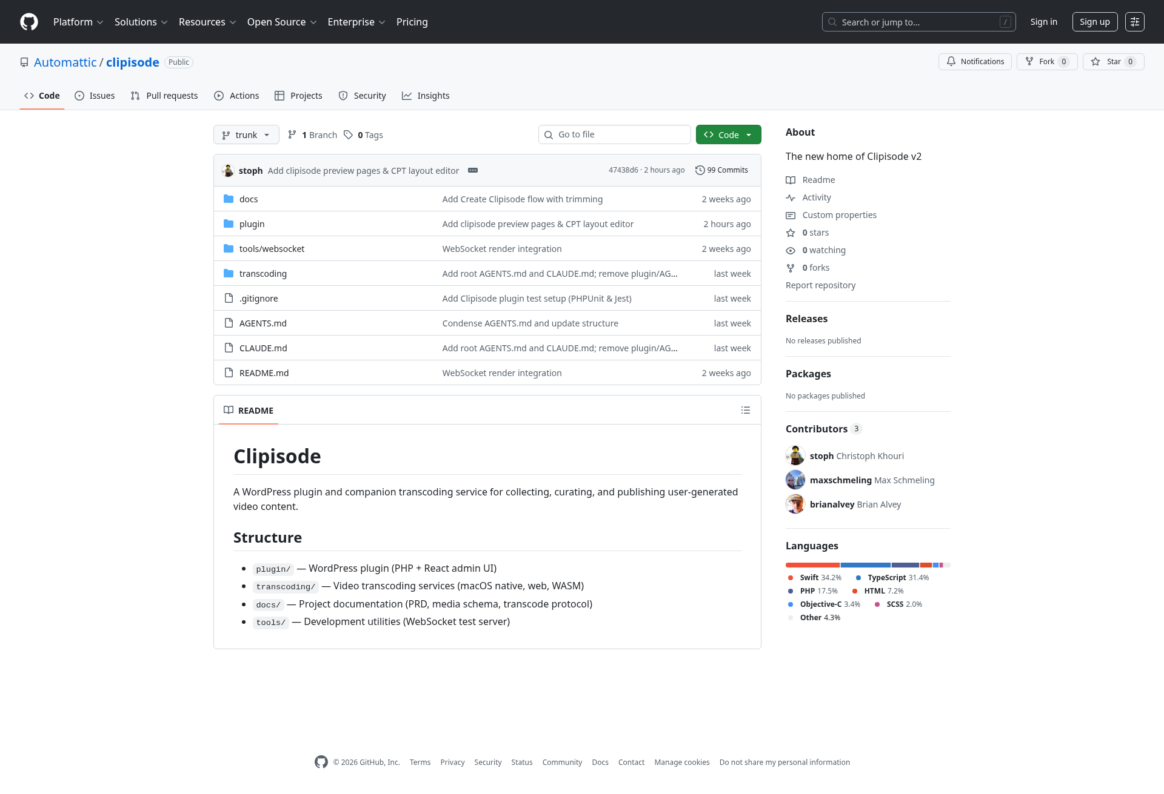Click the transcoding folder icon
Image resolution: width=1164 pixels, height=794 pixels.
[x=229, y=273]
